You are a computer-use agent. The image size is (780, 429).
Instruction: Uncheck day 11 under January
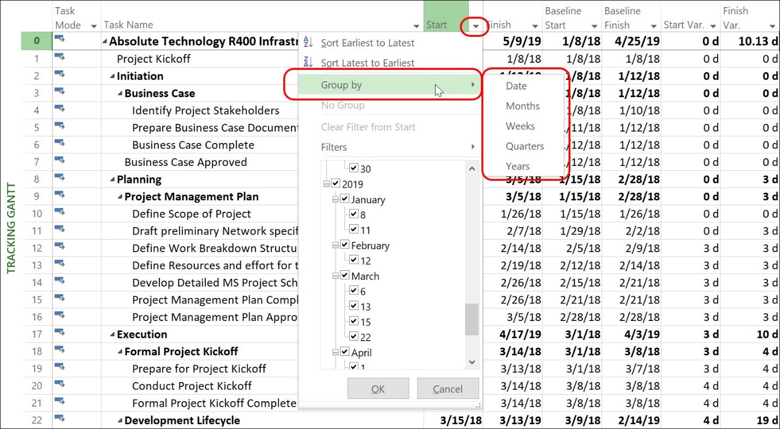coord(353,230)
